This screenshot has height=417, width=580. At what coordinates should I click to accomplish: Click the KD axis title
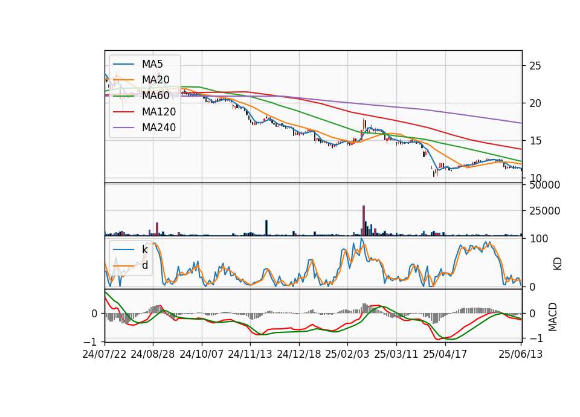(558, 264)
